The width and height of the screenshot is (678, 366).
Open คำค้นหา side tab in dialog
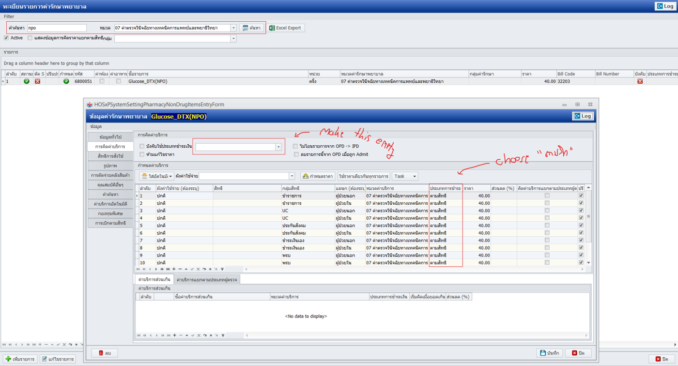110,194
